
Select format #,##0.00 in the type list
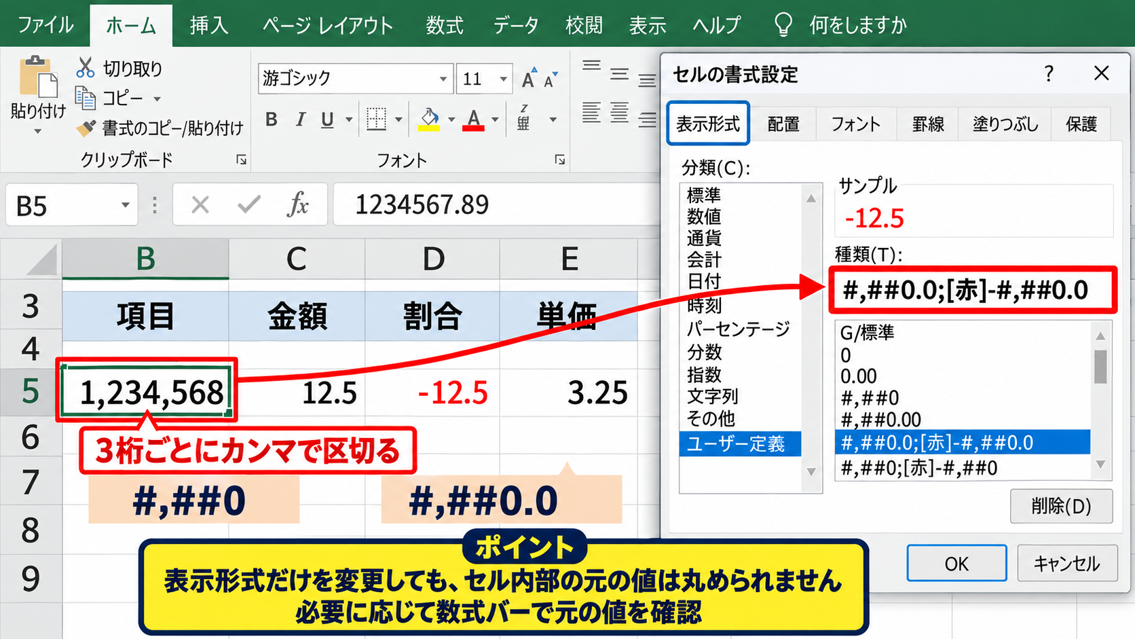click(881, 420)
